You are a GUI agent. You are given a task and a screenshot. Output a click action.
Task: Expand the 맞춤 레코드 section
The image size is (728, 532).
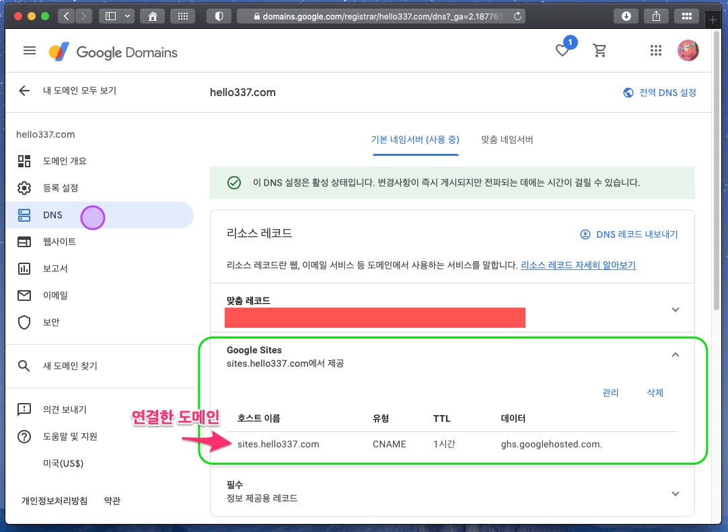676,310
